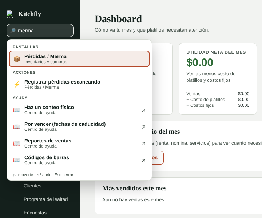
Task: Click the PANTALLAS section label
Action: (25, 47)
